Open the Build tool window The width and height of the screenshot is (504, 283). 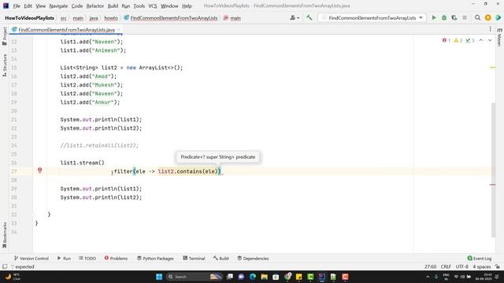click(x=220, y=259)
